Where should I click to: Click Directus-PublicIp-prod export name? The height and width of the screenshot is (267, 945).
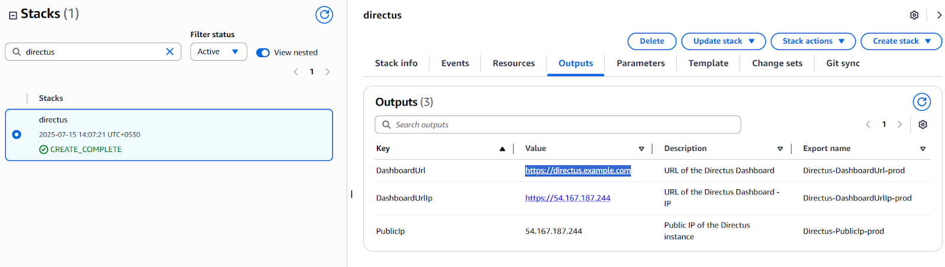pos(843,231)
